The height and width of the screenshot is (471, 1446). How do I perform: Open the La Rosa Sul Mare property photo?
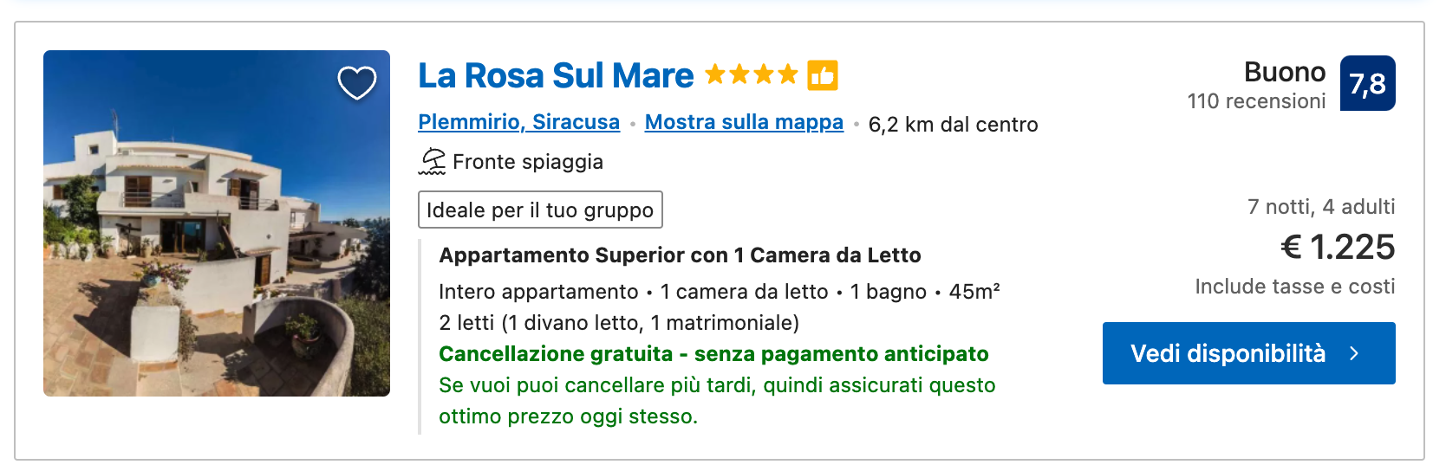217,223
